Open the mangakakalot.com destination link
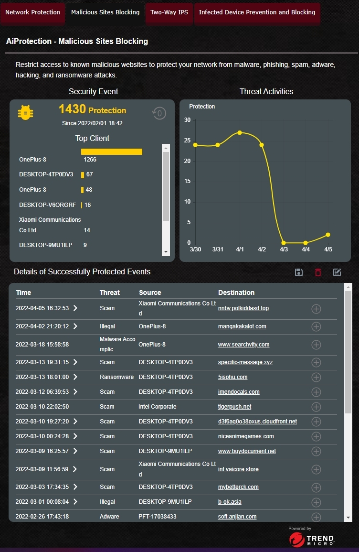 242,326
